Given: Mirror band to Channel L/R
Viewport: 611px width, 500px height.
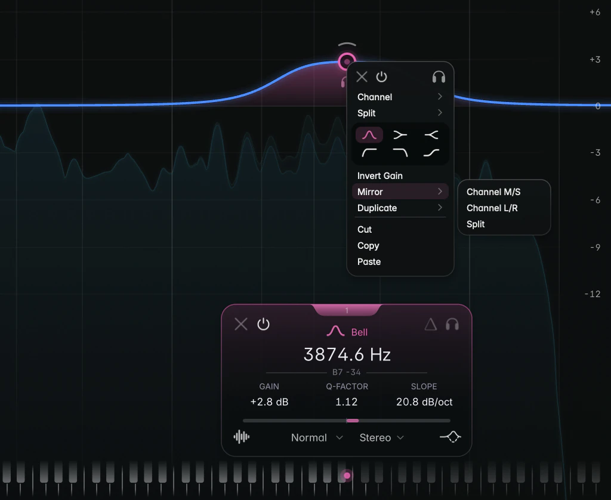Looking at the screenshot, I should [x=504, y=208].
